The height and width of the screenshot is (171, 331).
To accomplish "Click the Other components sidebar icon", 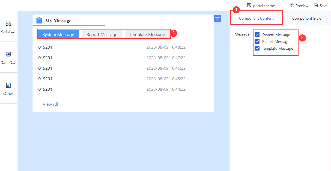I will [8, 85].
